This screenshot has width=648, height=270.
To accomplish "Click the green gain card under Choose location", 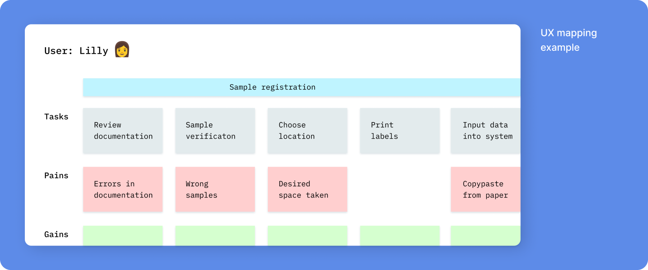I will click(307, 236).
